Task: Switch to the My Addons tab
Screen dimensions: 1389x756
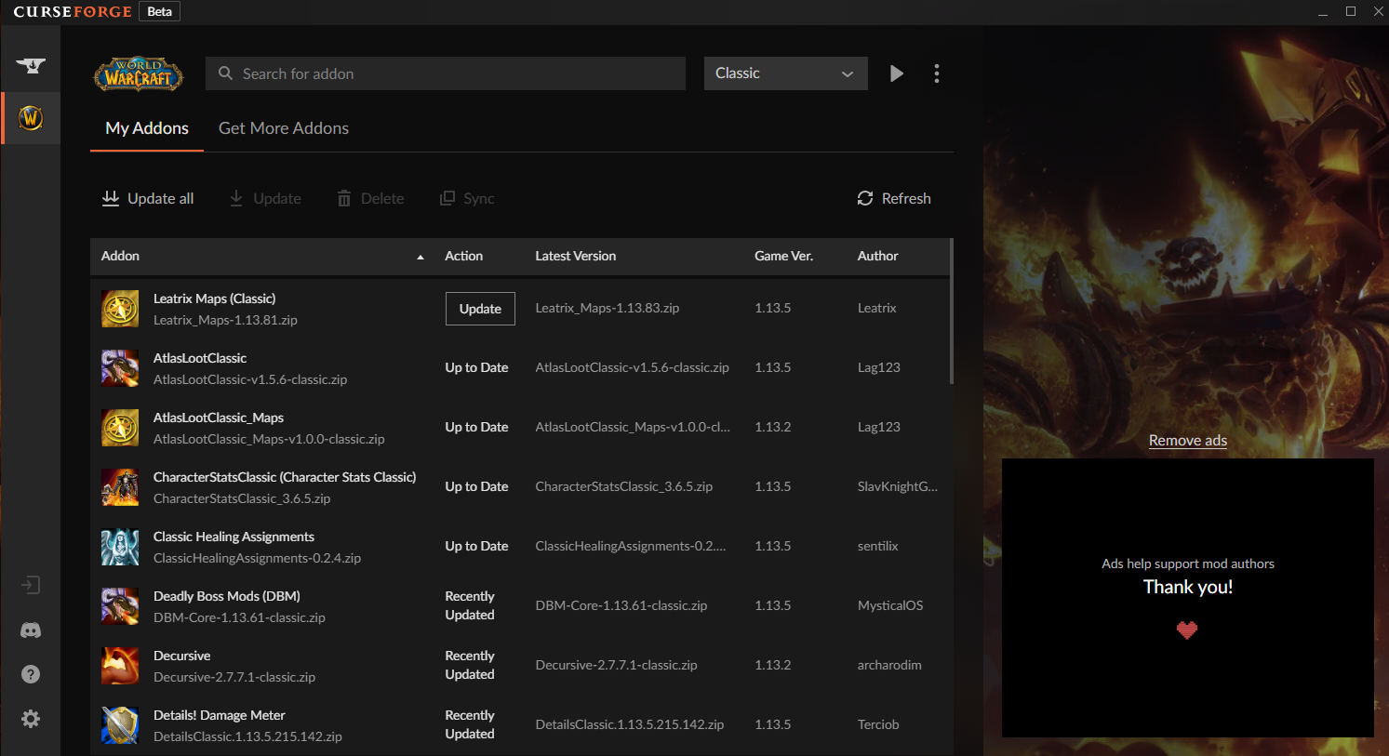Action: coord(147,128)
